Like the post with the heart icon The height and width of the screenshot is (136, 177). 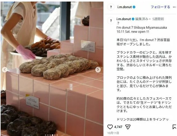pos(110,127)
